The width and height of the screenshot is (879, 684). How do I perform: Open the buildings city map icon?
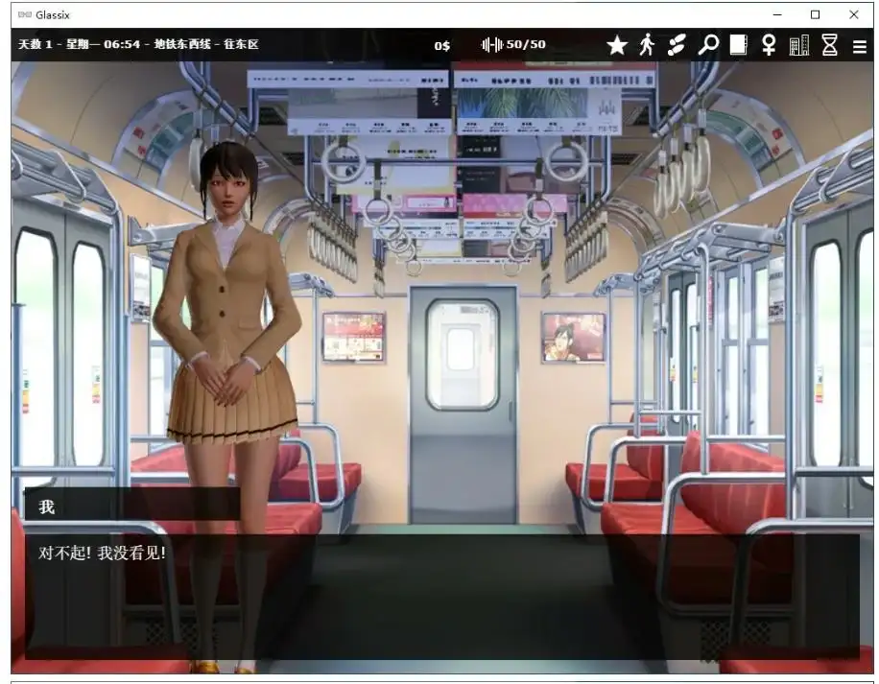click(x=797, y=44)
